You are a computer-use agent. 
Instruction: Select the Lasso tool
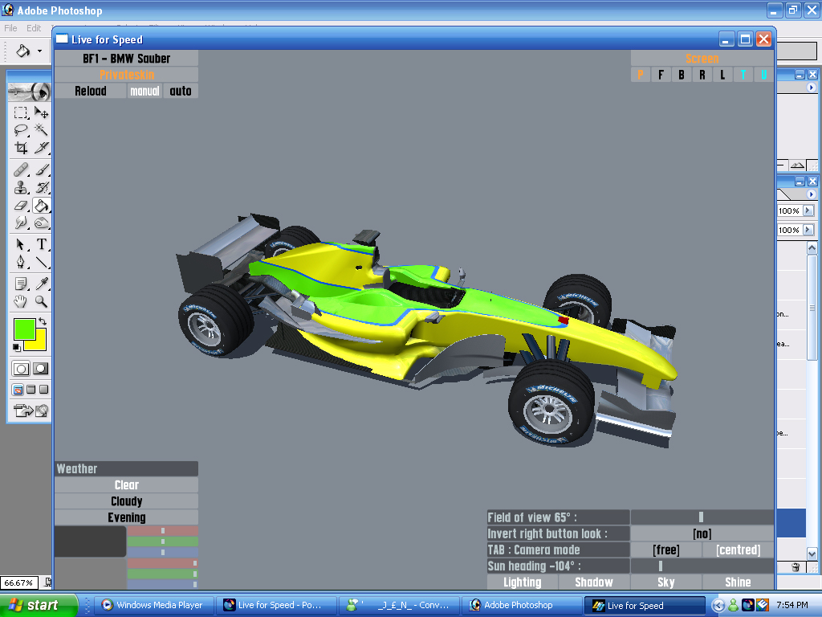(20, 130)
